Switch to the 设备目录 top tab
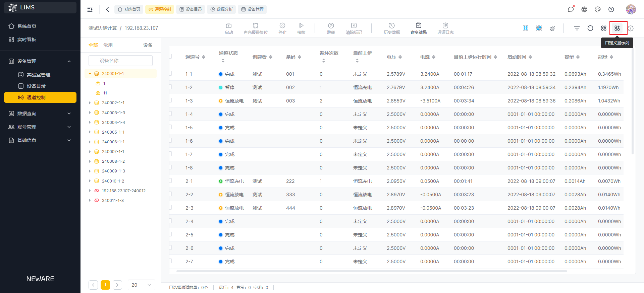This screenshot has width=644, height=293. [x=191, y=9]
